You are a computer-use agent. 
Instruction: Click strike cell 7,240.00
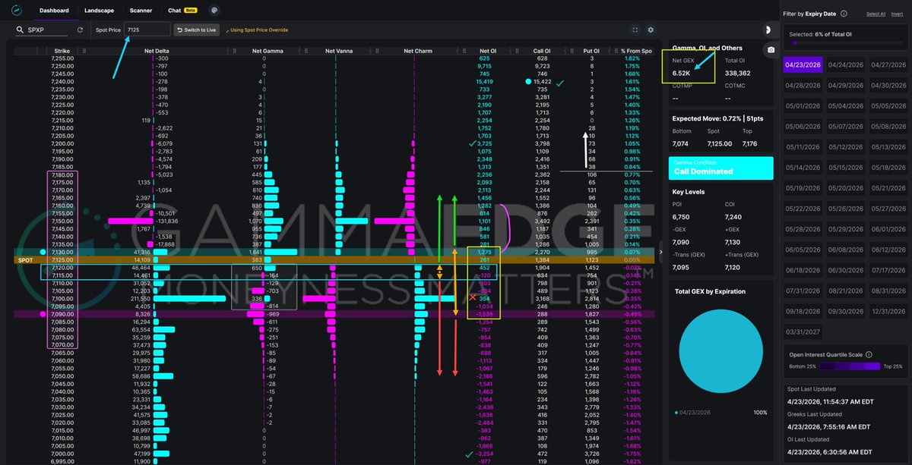(62, 81)
